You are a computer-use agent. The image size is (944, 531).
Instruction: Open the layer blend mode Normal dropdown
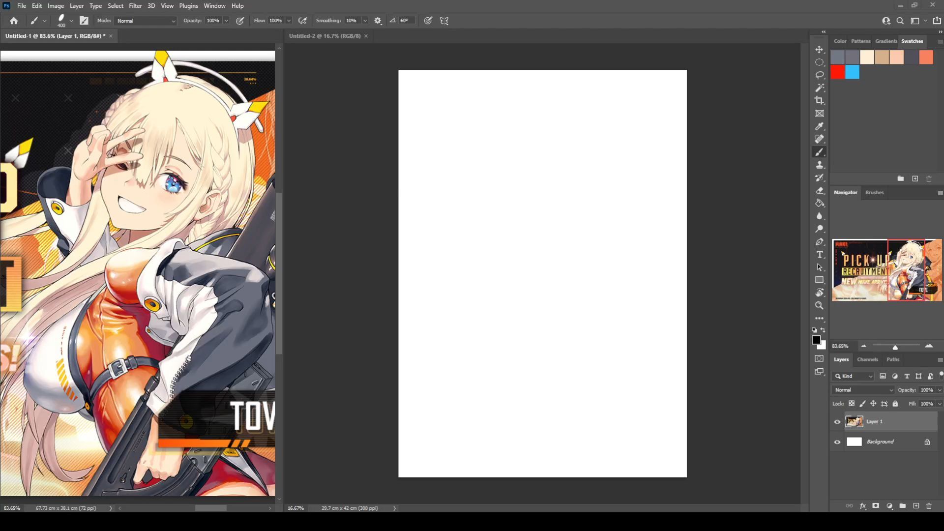(x=863, y=390)
